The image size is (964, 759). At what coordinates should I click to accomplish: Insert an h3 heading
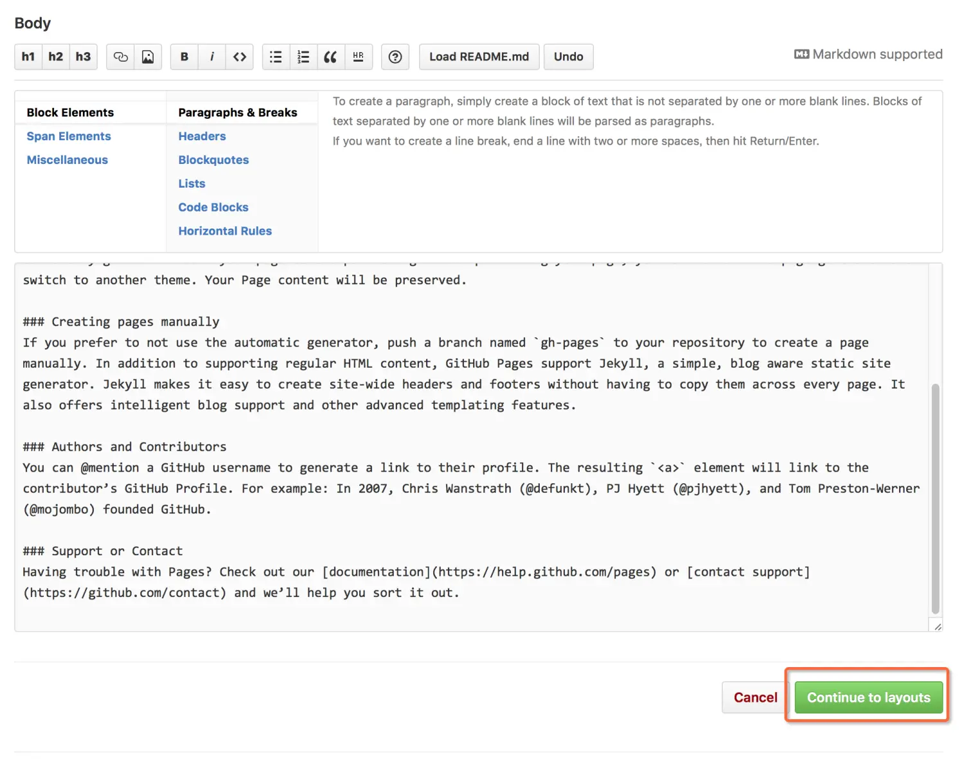click(84, 57)
